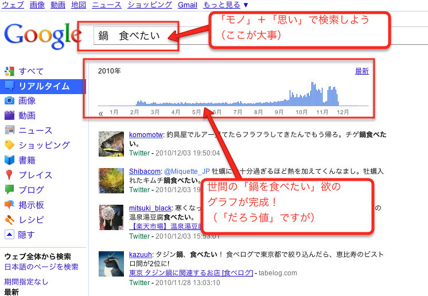Click the ショッピング price tag icon

(x=9, y=145)
